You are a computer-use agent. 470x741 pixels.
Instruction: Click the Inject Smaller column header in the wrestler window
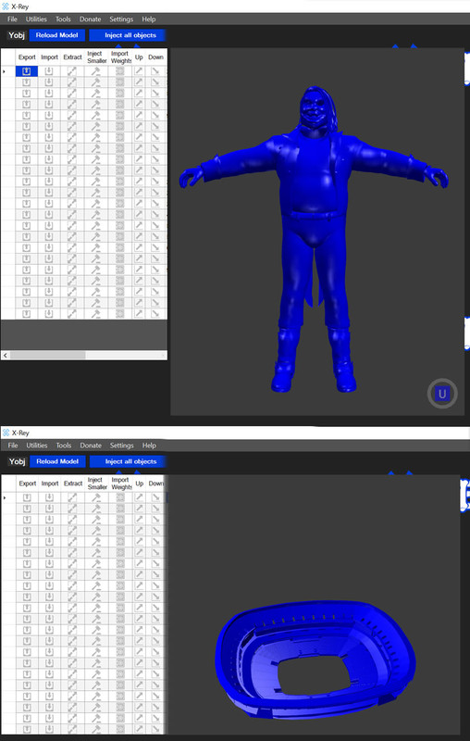click(96, 57)
